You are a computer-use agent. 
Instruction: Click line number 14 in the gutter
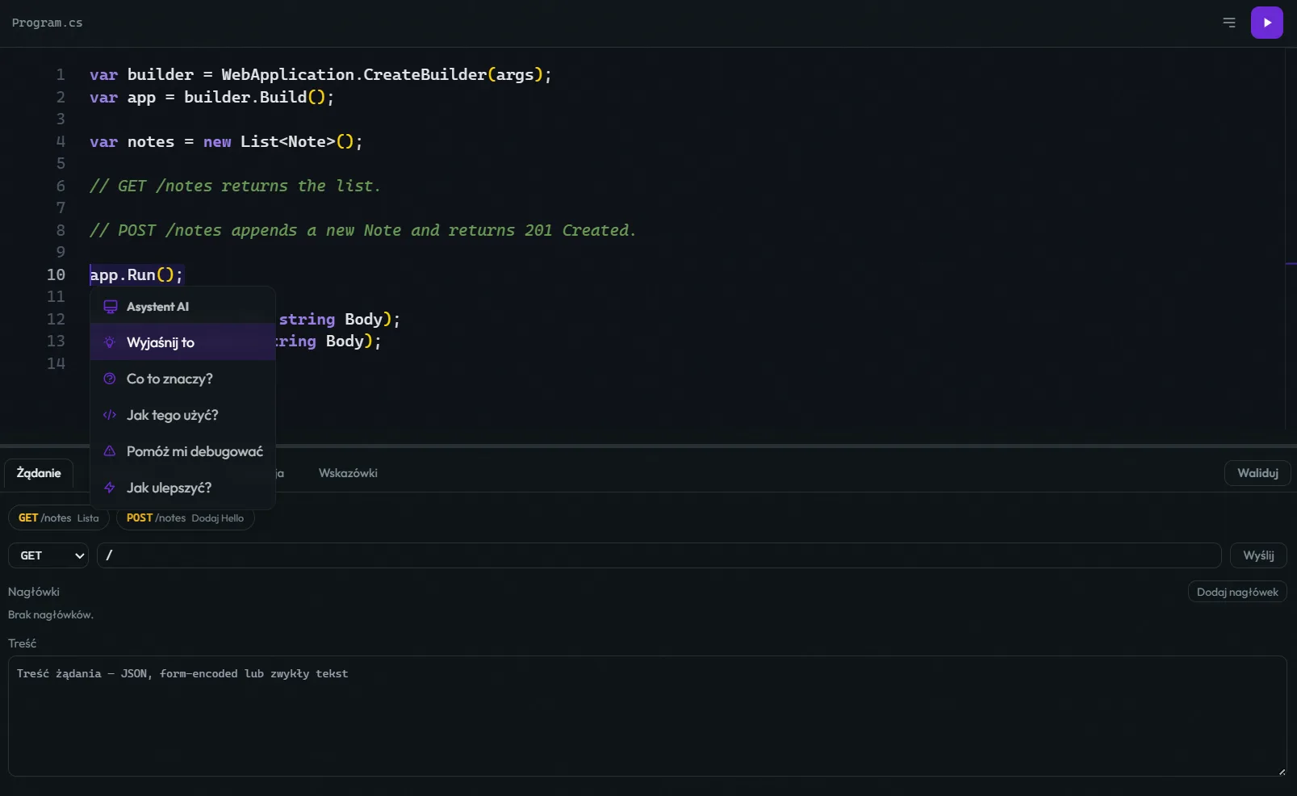pyautogui.click(x=56, y=364)
